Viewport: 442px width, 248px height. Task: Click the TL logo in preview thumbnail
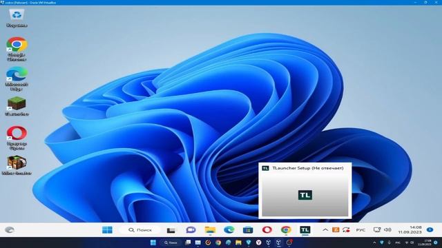305,195
